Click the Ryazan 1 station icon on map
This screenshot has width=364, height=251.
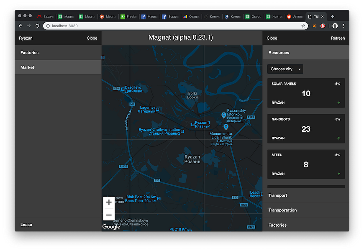coord(193,125)
